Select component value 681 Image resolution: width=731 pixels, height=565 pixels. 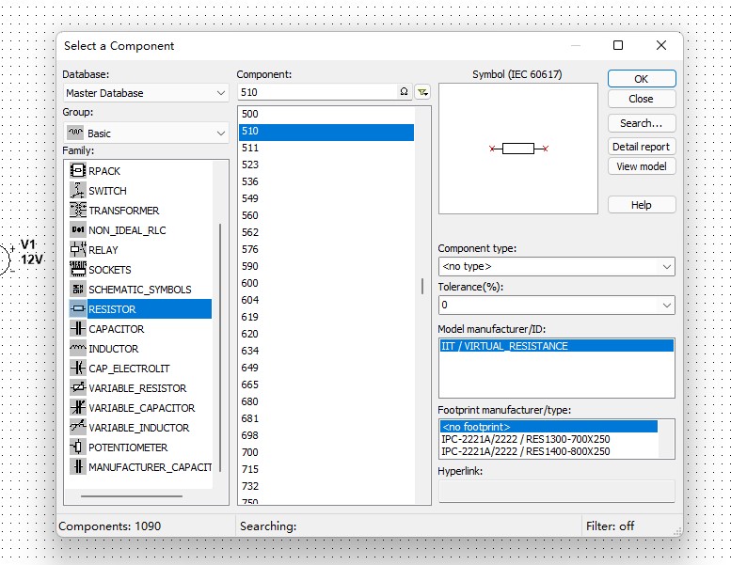326,418
